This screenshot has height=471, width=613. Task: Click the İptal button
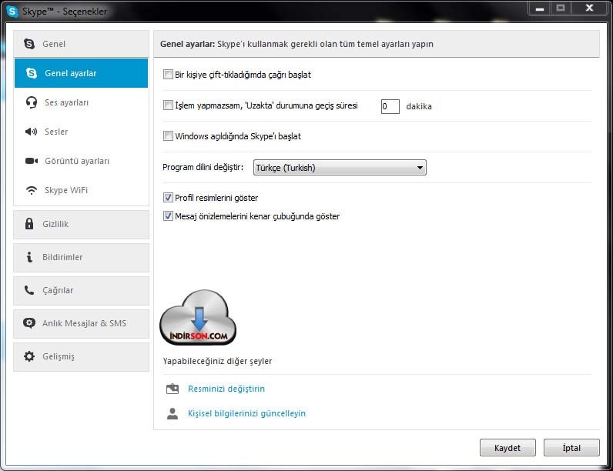(x=571, y=448)
